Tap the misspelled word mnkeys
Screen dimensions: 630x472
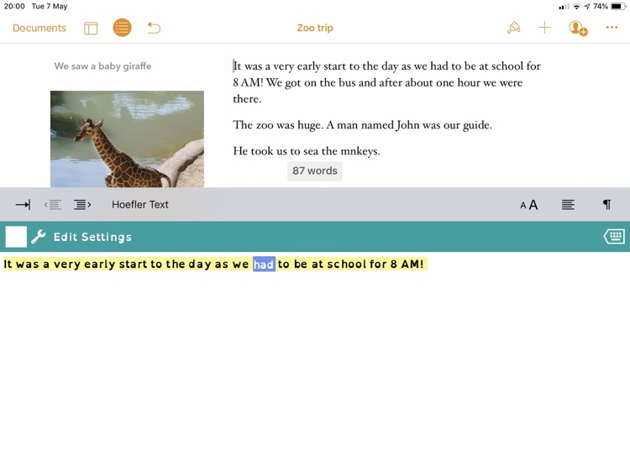[360, 151]
